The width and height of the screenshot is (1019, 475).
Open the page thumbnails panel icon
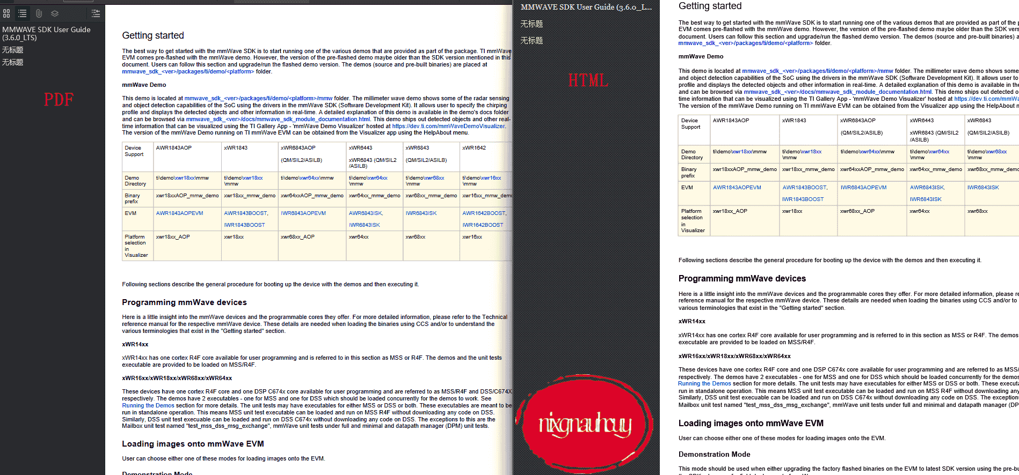6,13
